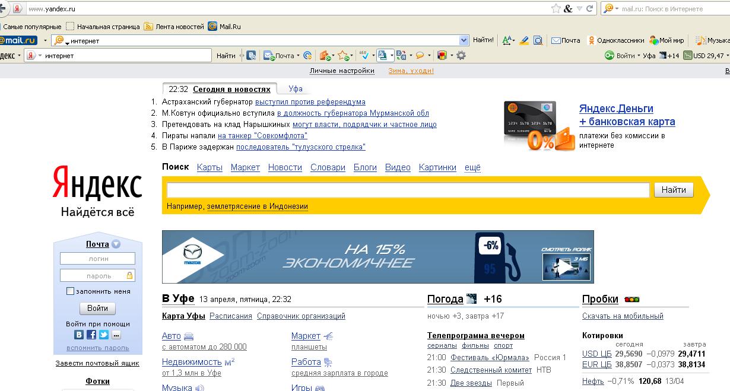Click the Yandex bar bookmarks star icon
The width and height of the screenshot is (730, 391).
coord(344,56)
